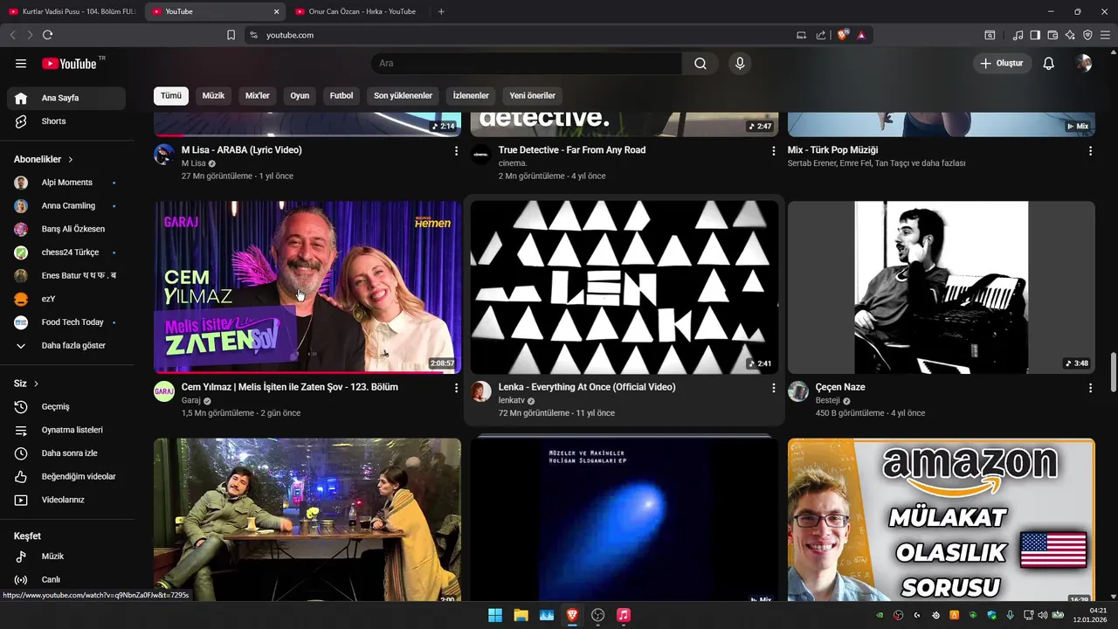Reload the page with browser refresh
This screenshot has width=1118, height=629.
point(47,35)
